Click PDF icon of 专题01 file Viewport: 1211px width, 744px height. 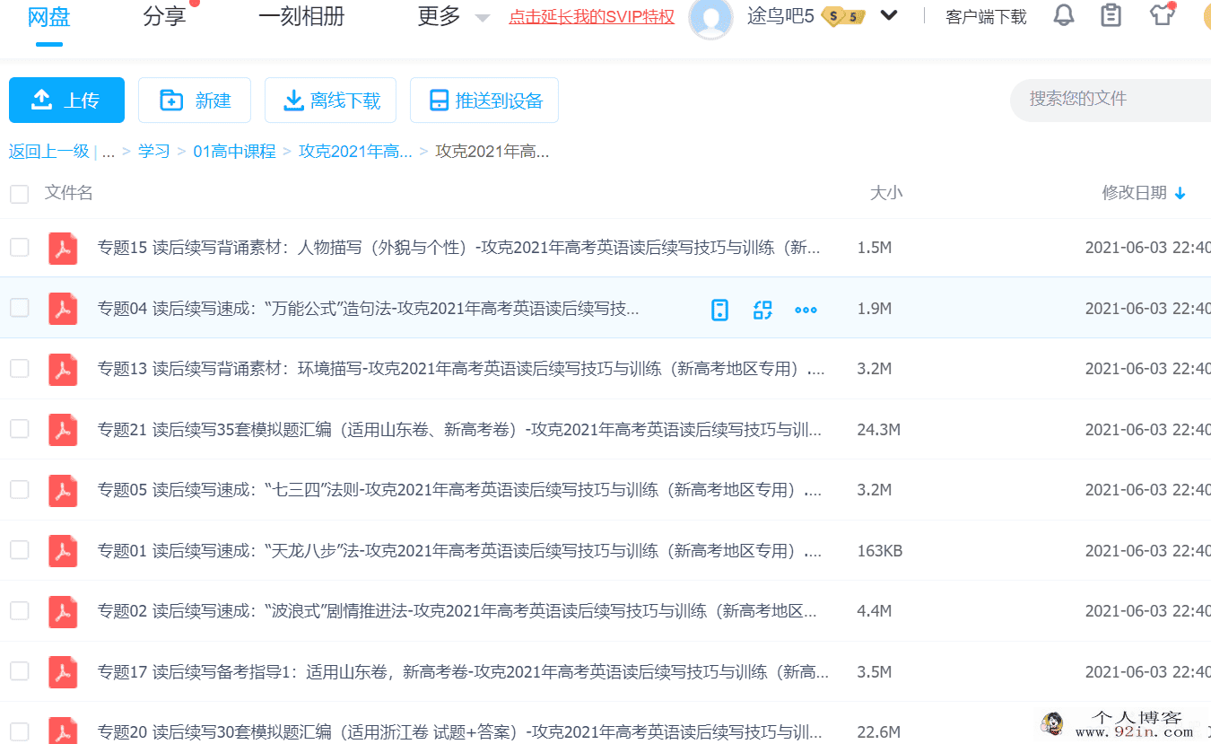[63, 551]
